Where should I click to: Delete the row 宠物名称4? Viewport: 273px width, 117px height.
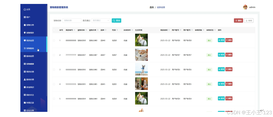pos(229,98)
